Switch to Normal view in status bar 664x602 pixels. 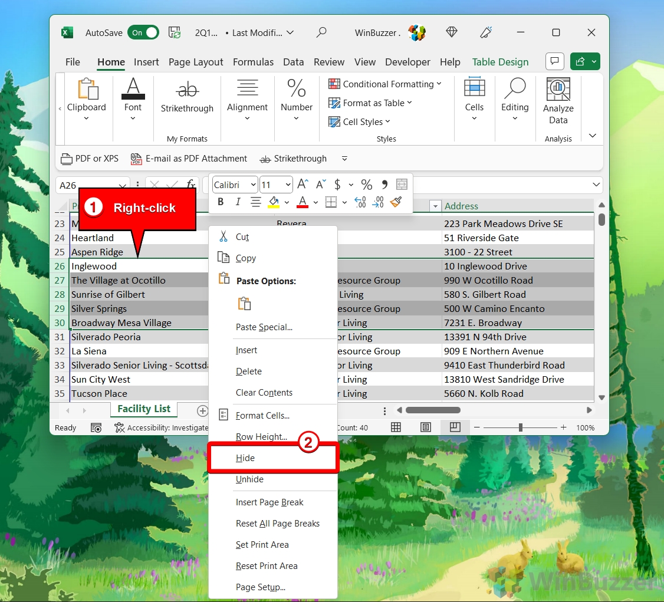tap(396, 427)
